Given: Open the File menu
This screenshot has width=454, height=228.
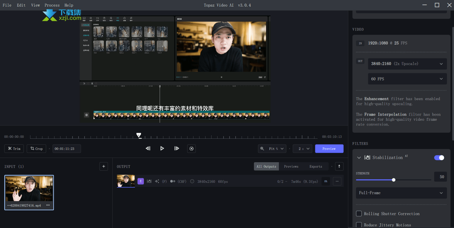Looking at the screenshot, I should click(x=7, y=5).
